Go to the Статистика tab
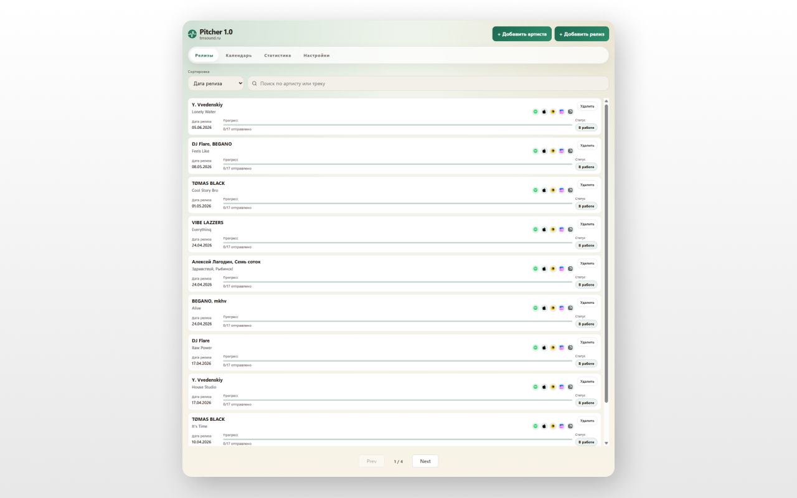The width and height of the screenshot is (797, 498). pos(277,55)
